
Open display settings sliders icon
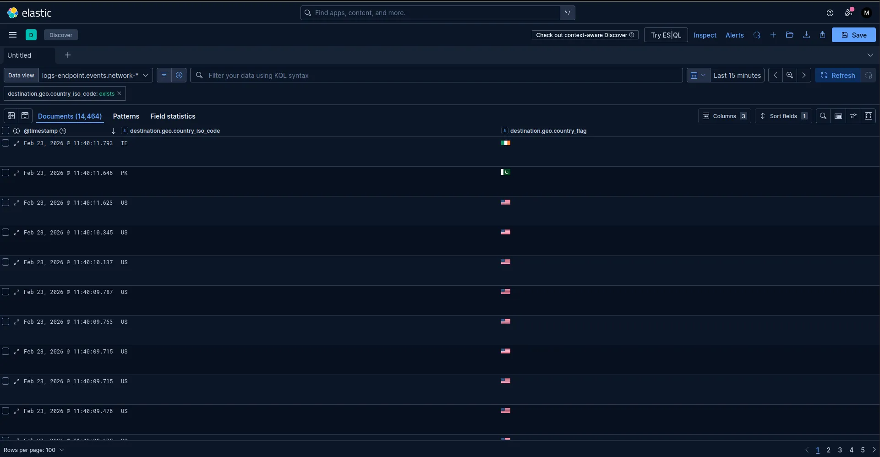[x=853, y=116]
